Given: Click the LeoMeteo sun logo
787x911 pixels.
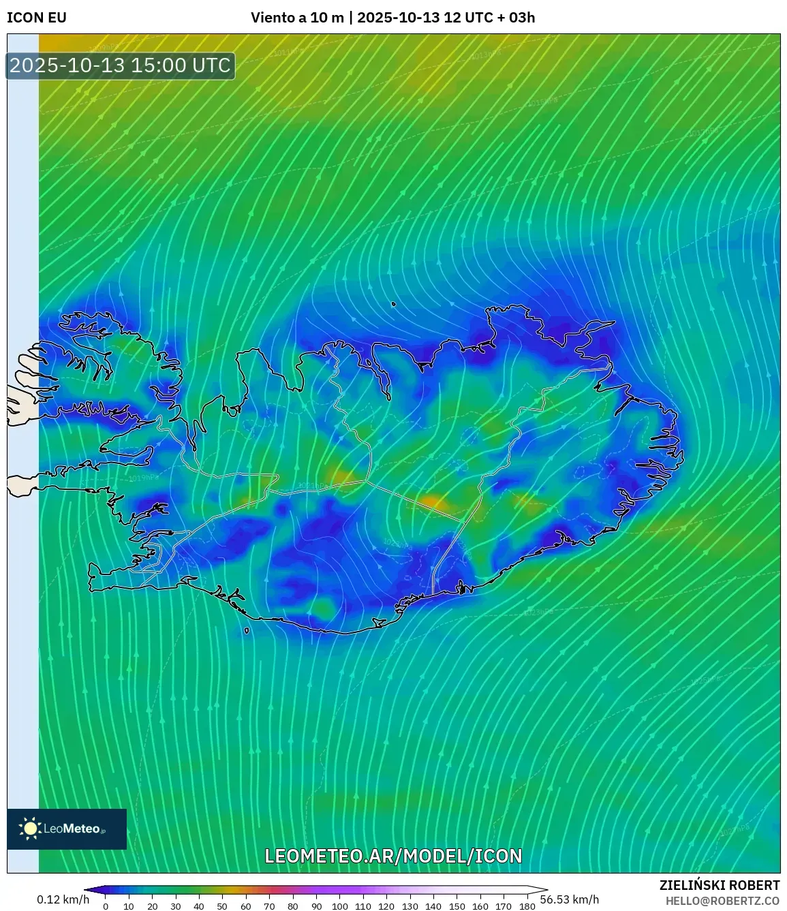Looking at the screenshot, I should pos(31,829).
